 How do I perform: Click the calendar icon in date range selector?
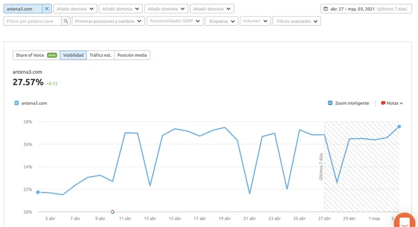(325, 9)
